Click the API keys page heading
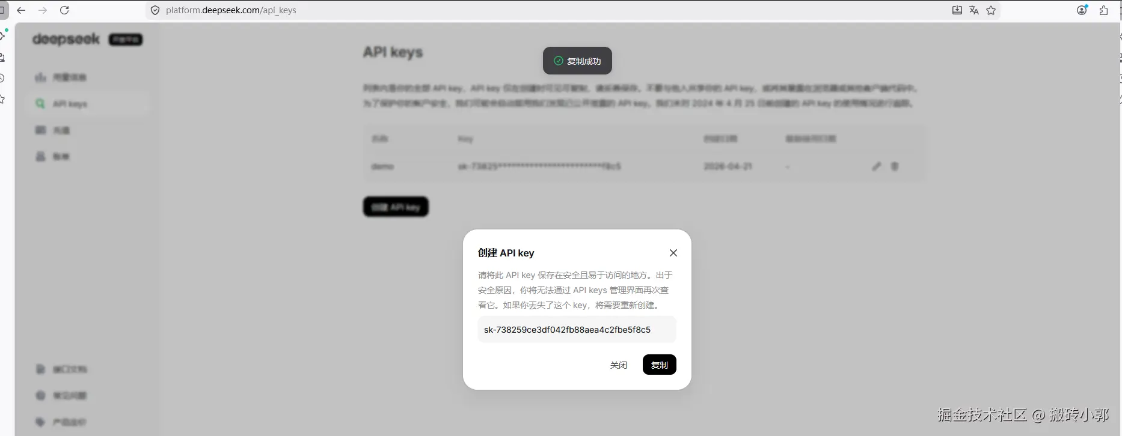 pos(393,52)
